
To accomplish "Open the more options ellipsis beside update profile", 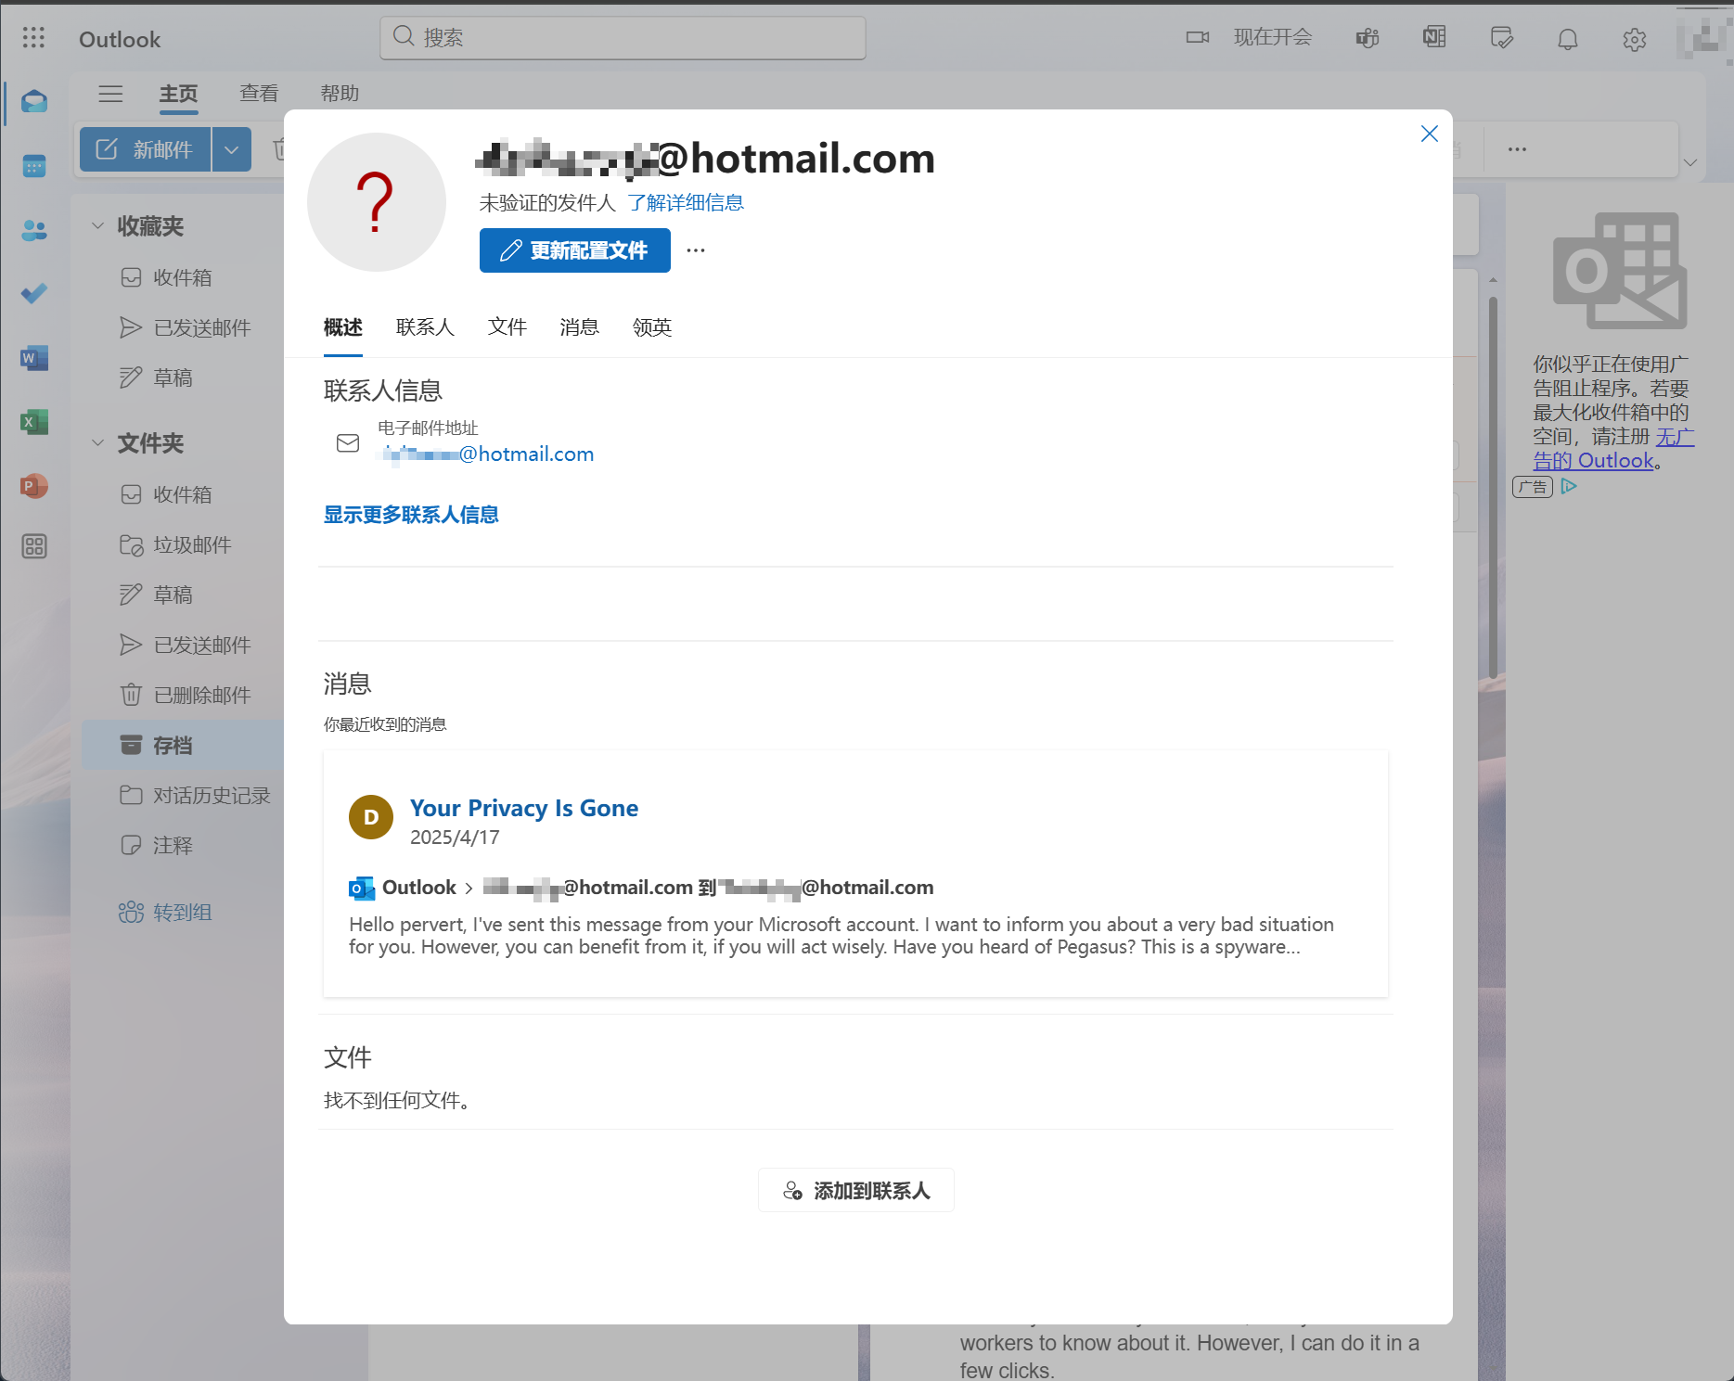I will coord(696,250).
